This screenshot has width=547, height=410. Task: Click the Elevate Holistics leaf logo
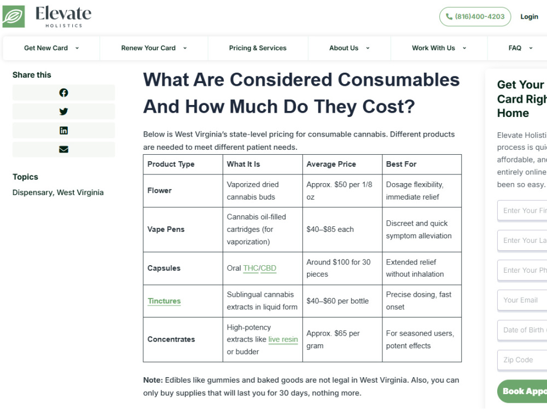click(x=14, y=16)
